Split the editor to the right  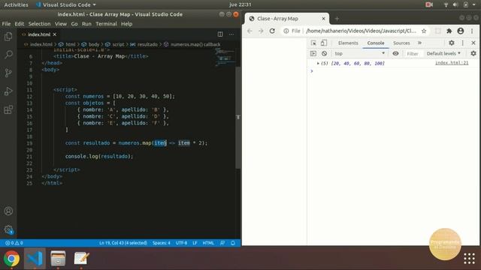point(220,34)
